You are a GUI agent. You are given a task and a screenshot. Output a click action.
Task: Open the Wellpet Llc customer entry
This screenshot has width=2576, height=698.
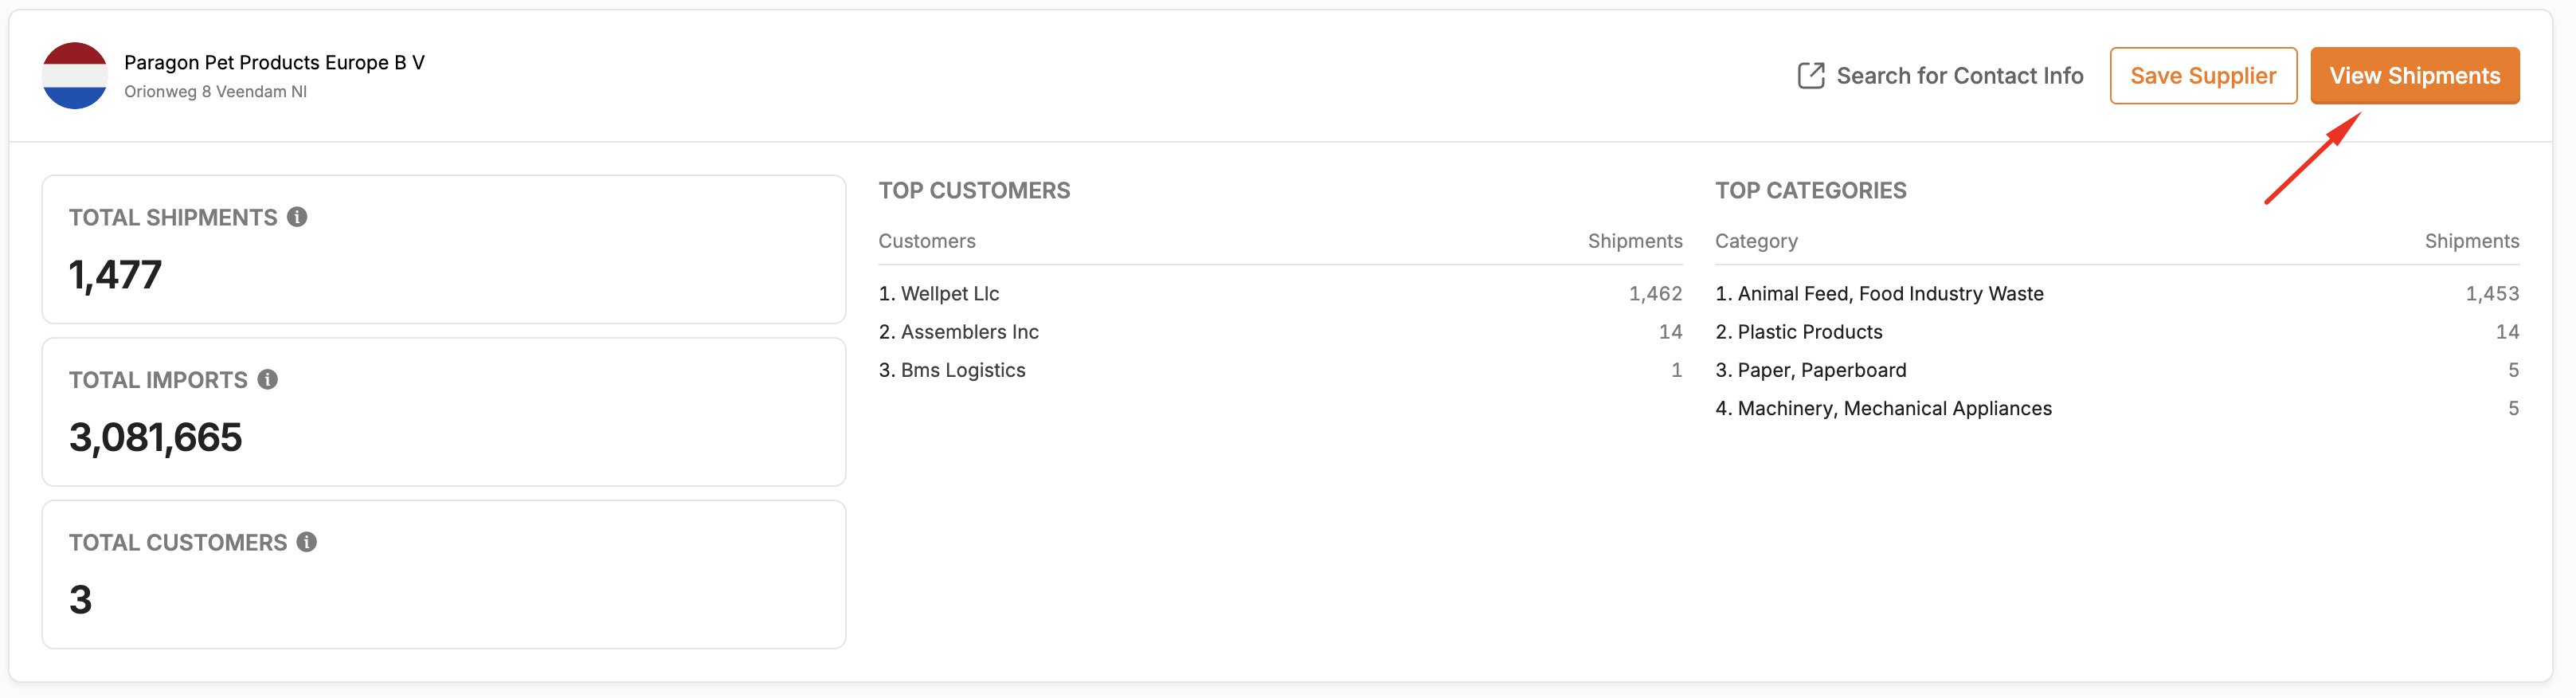pyautogui.click(x=949, y=294)
